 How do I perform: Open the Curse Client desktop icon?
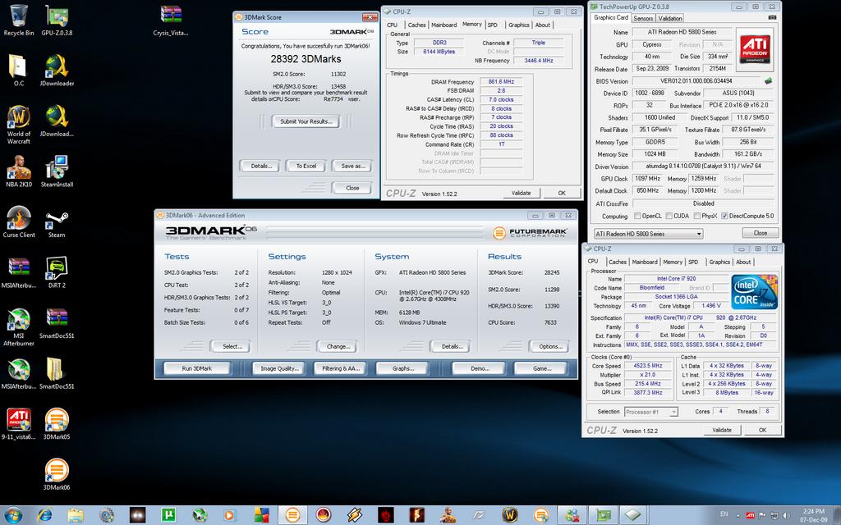[19, 221]
